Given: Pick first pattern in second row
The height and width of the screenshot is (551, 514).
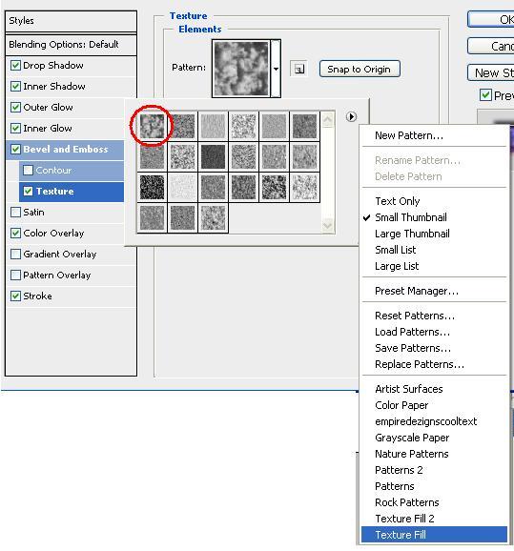Looking at the screenshot, I should tap(152, 156).
